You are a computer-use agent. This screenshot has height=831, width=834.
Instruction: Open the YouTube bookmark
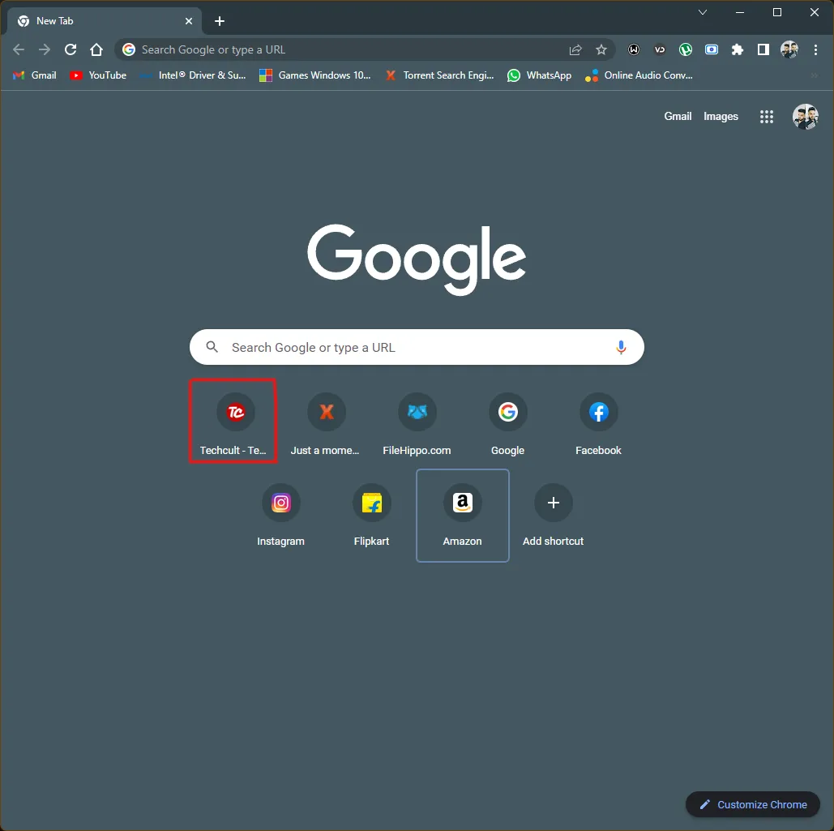pos(98,75)
